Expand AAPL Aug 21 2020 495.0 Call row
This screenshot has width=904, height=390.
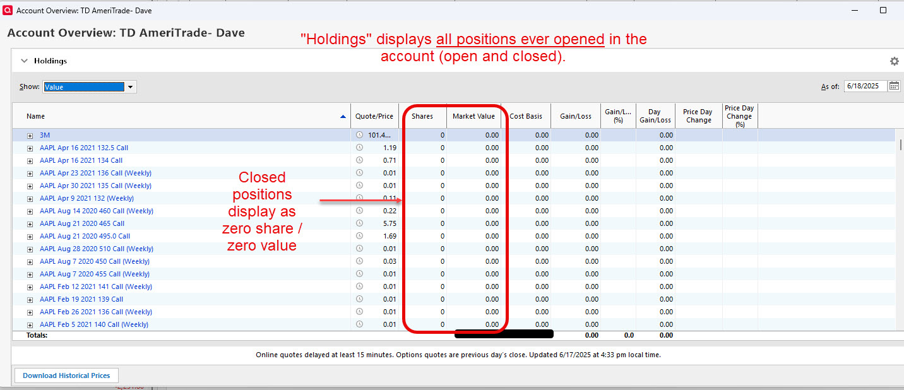pos(30,237)
